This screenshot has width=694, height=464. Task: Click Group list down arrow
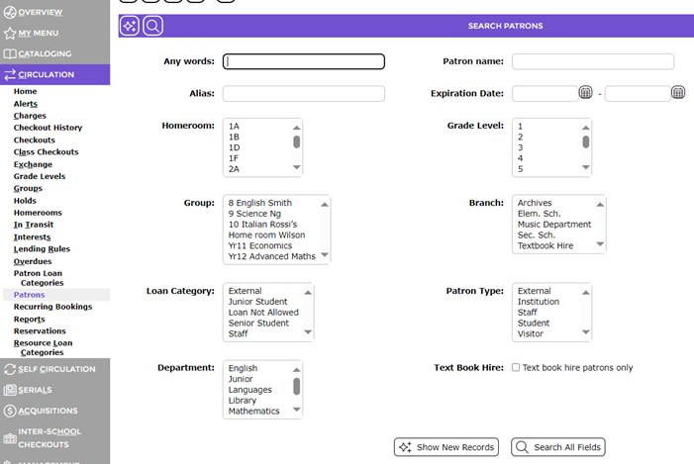tap(325, 255)
